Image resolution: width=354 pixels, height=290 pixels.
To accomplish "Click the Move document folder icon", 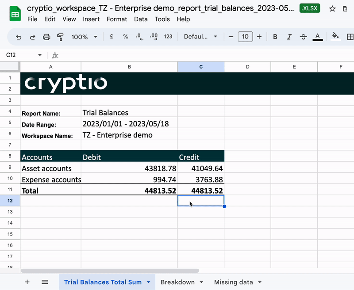I will [x=345, y=9].
